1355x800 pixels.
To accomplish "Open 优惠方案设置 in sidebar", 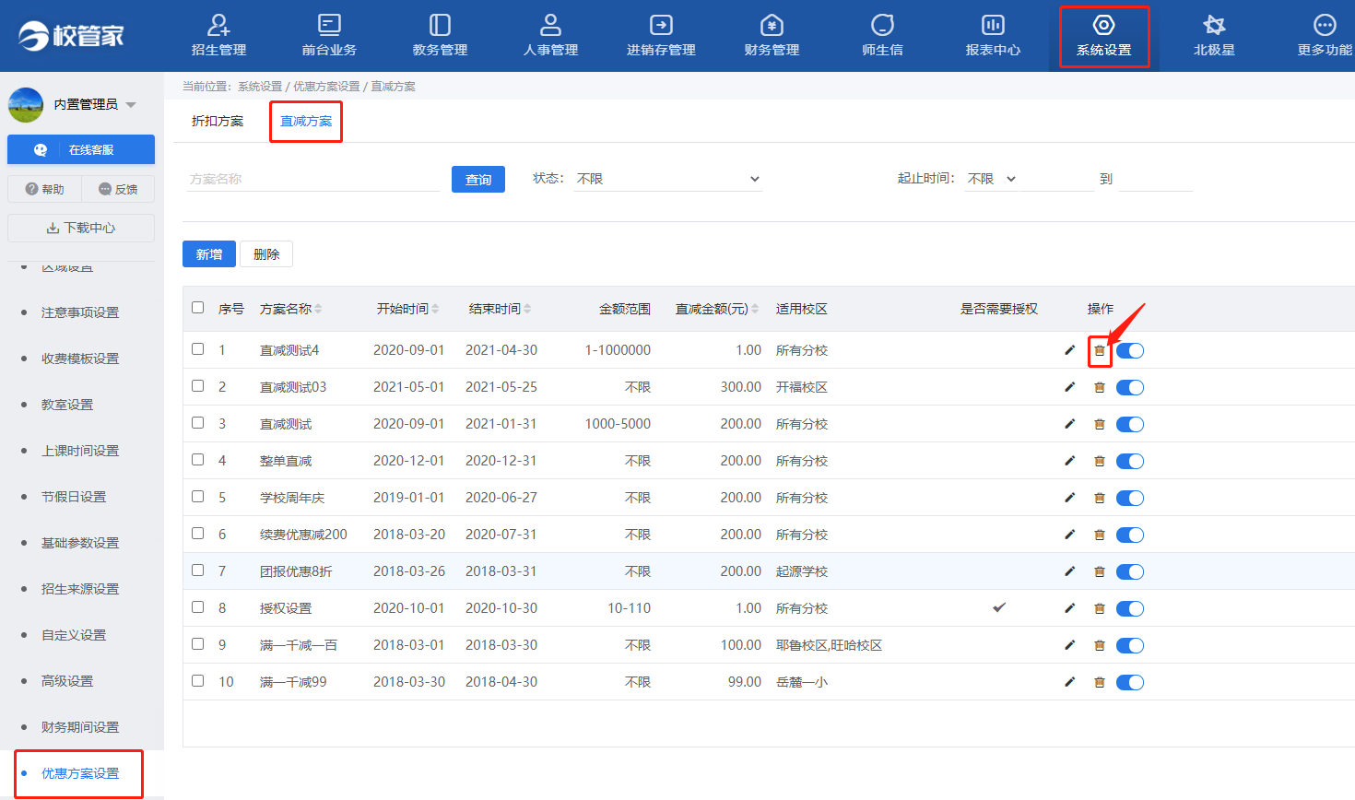I will [x=80, y=773].
